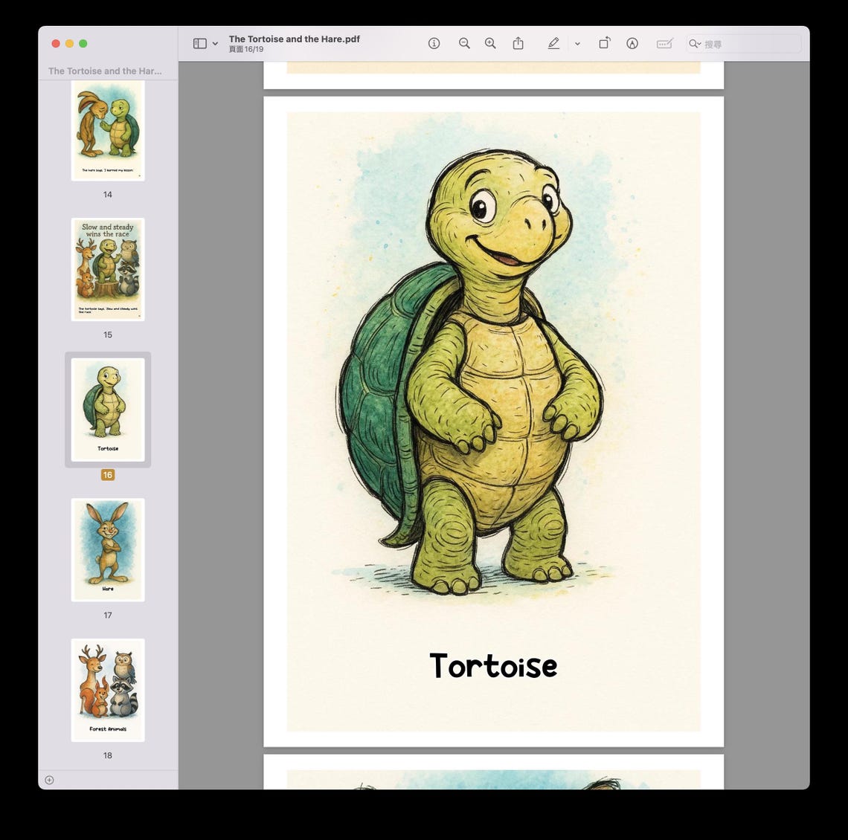Open the Hare page from the sidebar

tap(108, 549)
